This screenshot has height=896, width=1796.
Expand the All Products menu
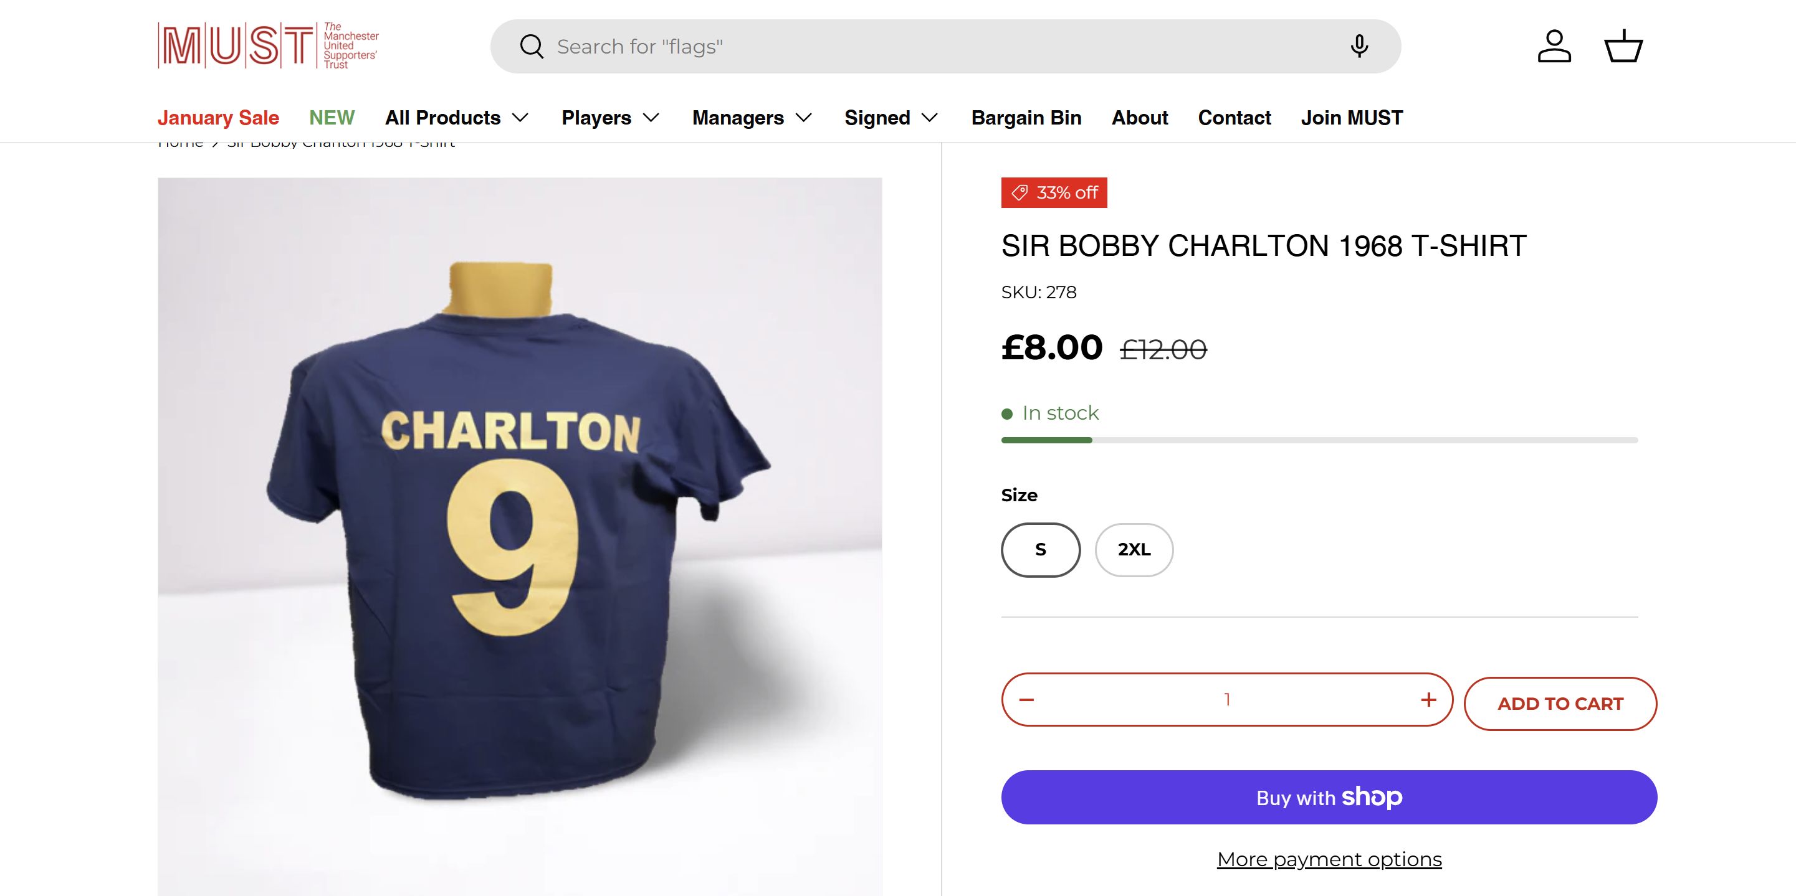(457, 118)
